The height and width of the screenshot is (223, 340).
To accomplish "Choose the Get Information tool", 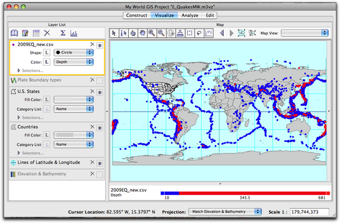I will [123, 33].
